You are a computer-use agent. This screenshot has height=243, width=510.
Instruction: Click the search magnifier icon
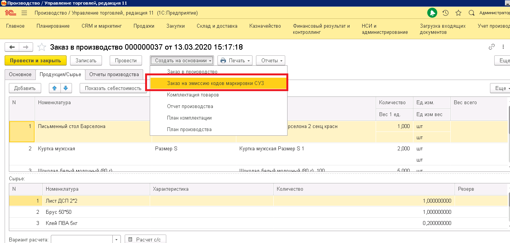pyautogui.click(x=471, y=13)
